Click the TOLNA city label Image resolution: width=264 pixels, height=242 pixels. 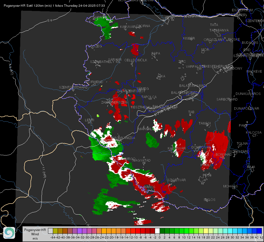tap(242, 144)
